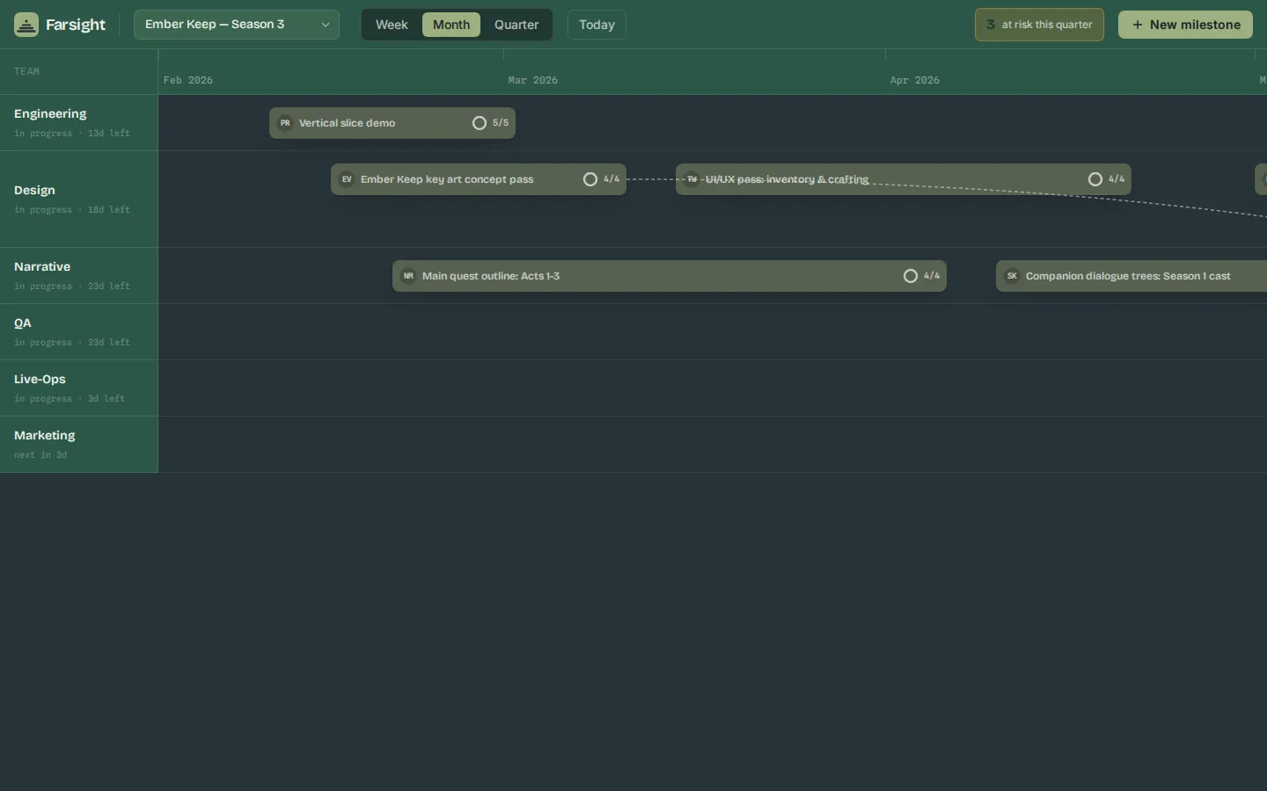The image size is (1267, 791).
Task: Create a New milestone
Action: click(x=1185, y=25)
